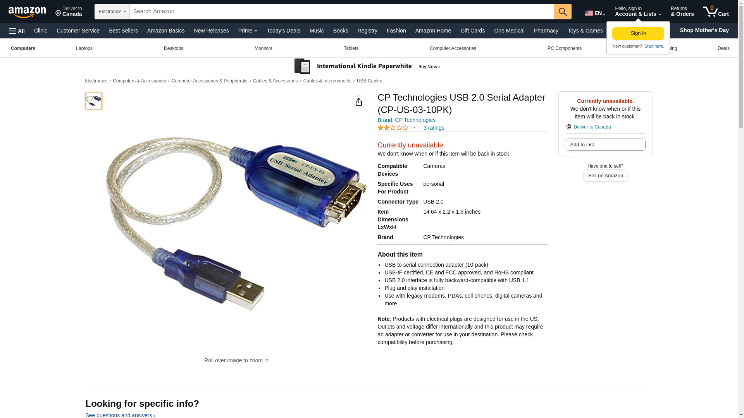Click the share icon above product image

[x=359, y=102]
